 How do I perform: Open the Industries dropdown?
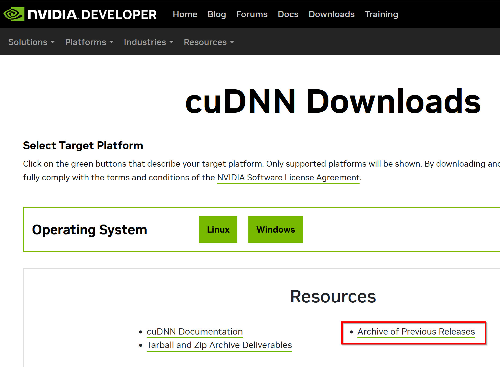(x=148, y=42)
